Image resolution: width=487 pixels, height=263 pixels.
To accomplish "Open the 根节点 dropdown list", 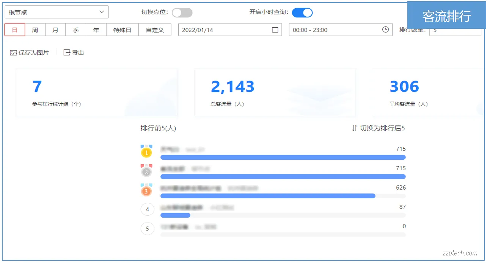I will 56,12.
